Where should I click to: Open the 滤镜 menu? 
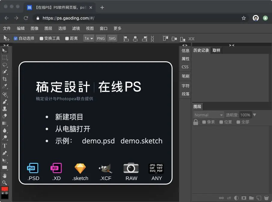tap(76, 28)
